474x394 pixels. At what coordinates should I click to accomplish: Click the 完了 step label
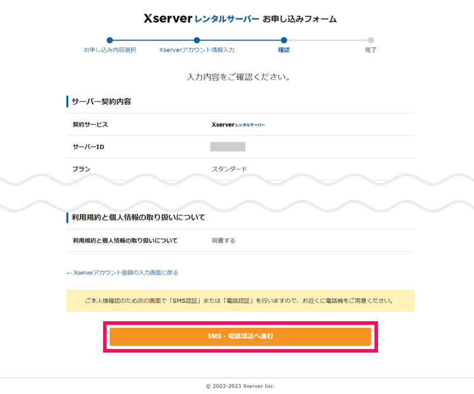(371, 50)
